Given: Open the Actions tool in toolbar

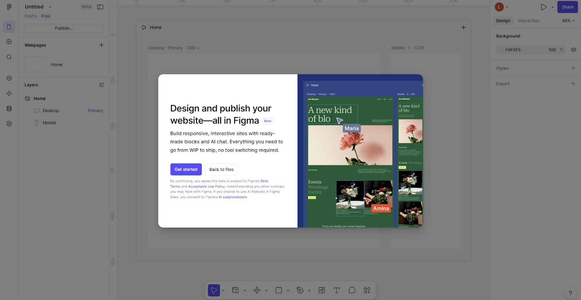Looking at the screenshot, I should point(367,290).
